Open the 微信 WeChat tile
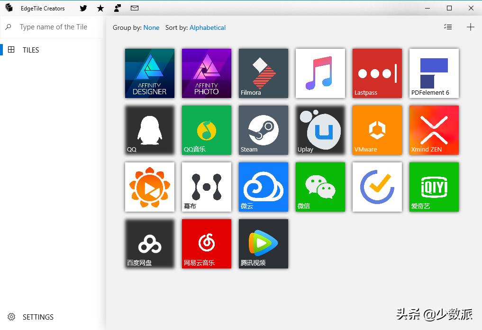 320,187
